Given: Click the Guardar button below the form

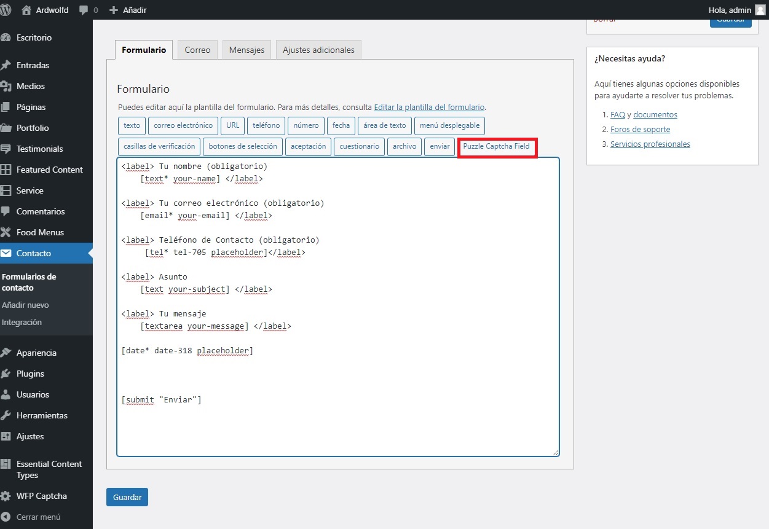Looking at the screenshot, I should 127,497.
